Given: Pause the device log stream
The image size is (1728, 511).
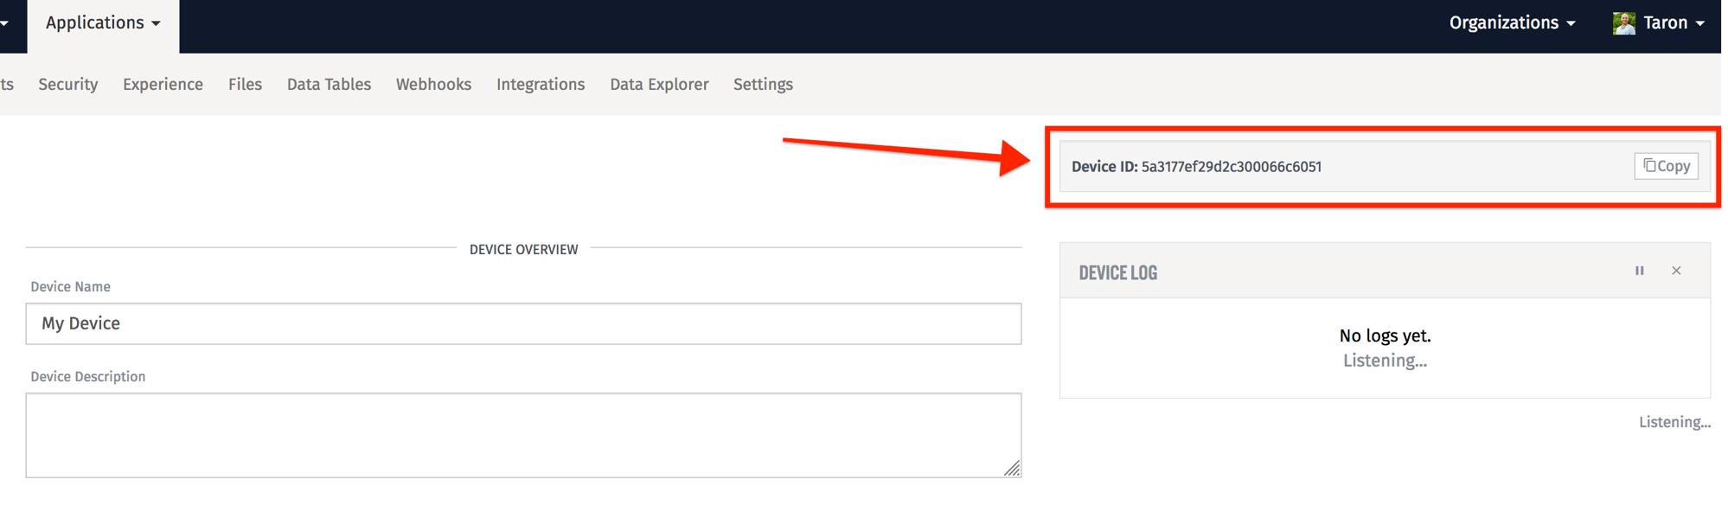Looking at the screenshot, I should (1639, 271).
